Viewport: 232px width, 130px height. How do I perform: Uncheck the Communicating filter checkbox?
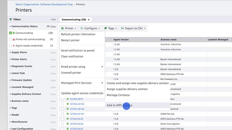(x=11, y=33)
